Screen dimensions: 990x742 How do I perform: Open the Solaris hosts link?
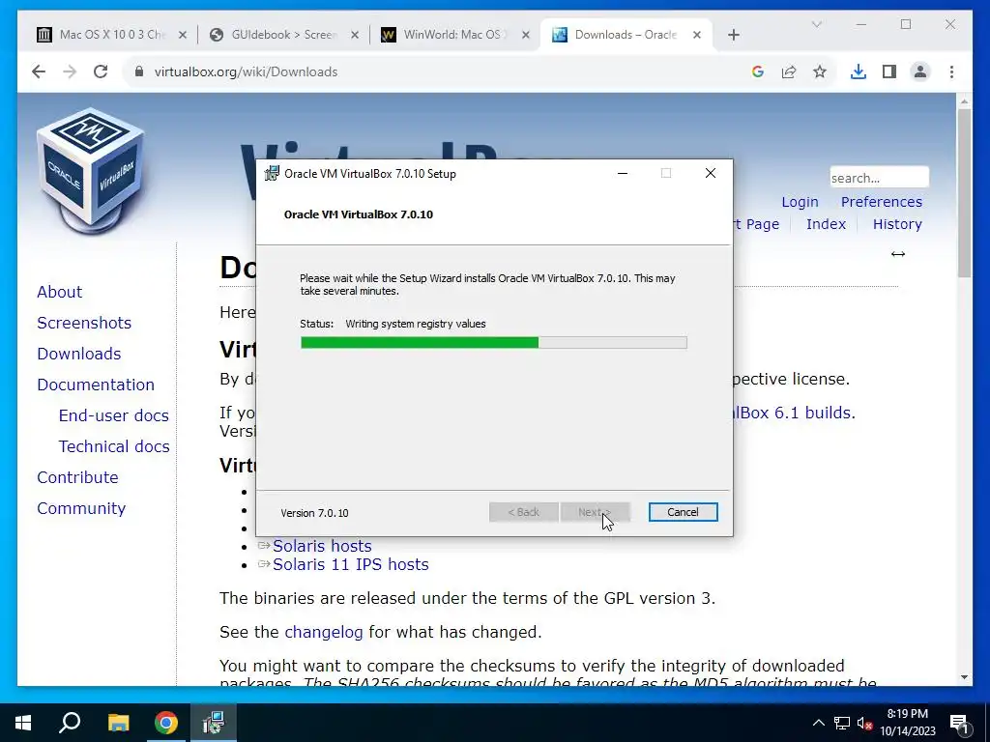322,546
